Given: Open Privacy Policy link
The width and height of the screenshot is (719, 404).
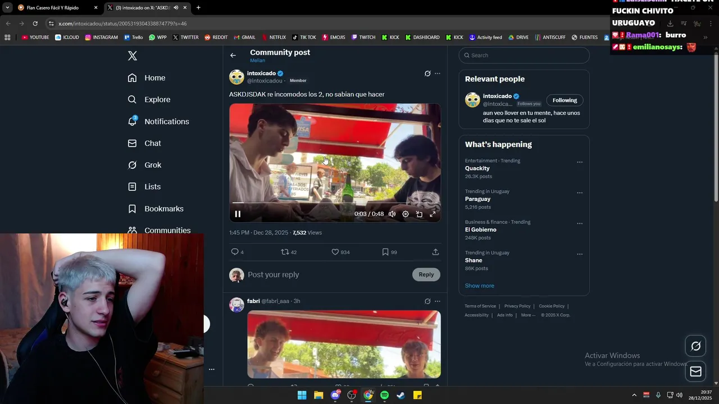Looking at the screenshot, I should [517, 306].
